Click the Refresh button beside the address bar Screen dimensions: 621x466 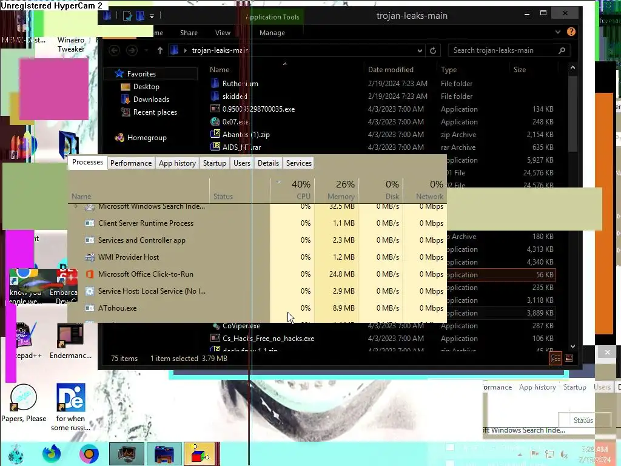pyautogui.click(x=433, y=50)
